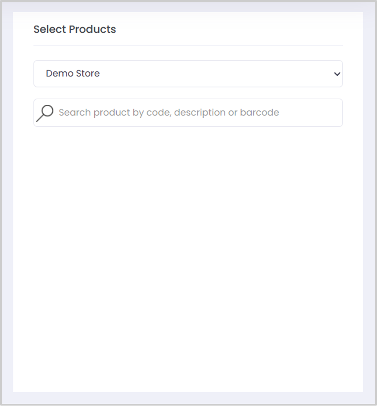The width and height of the screenshot is (377, 406).
Task: Show store options via the down arrow
Action: click(x=337, y=74)
